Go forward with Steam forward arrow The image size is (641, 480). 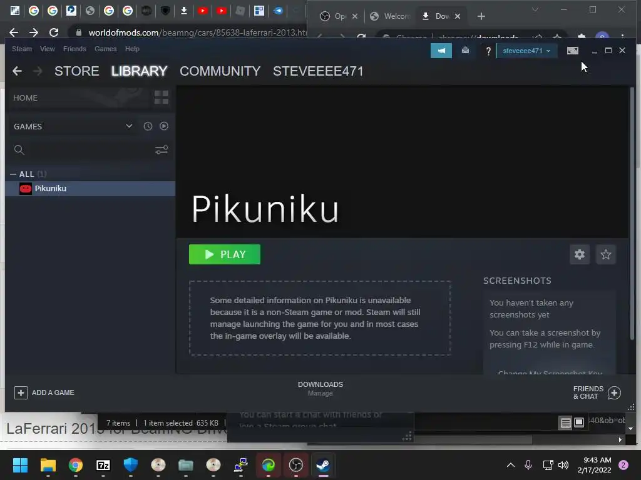[x=38, y=71]
